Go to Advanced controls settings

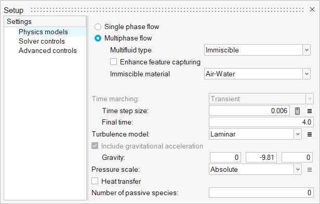[x=48, y=50]
